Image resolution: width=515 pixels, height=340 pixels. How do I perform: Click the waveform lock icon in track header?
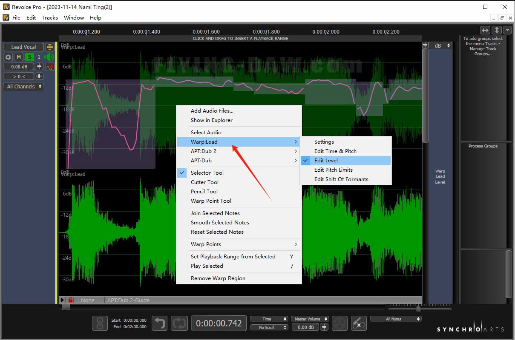tap(50, 67)
